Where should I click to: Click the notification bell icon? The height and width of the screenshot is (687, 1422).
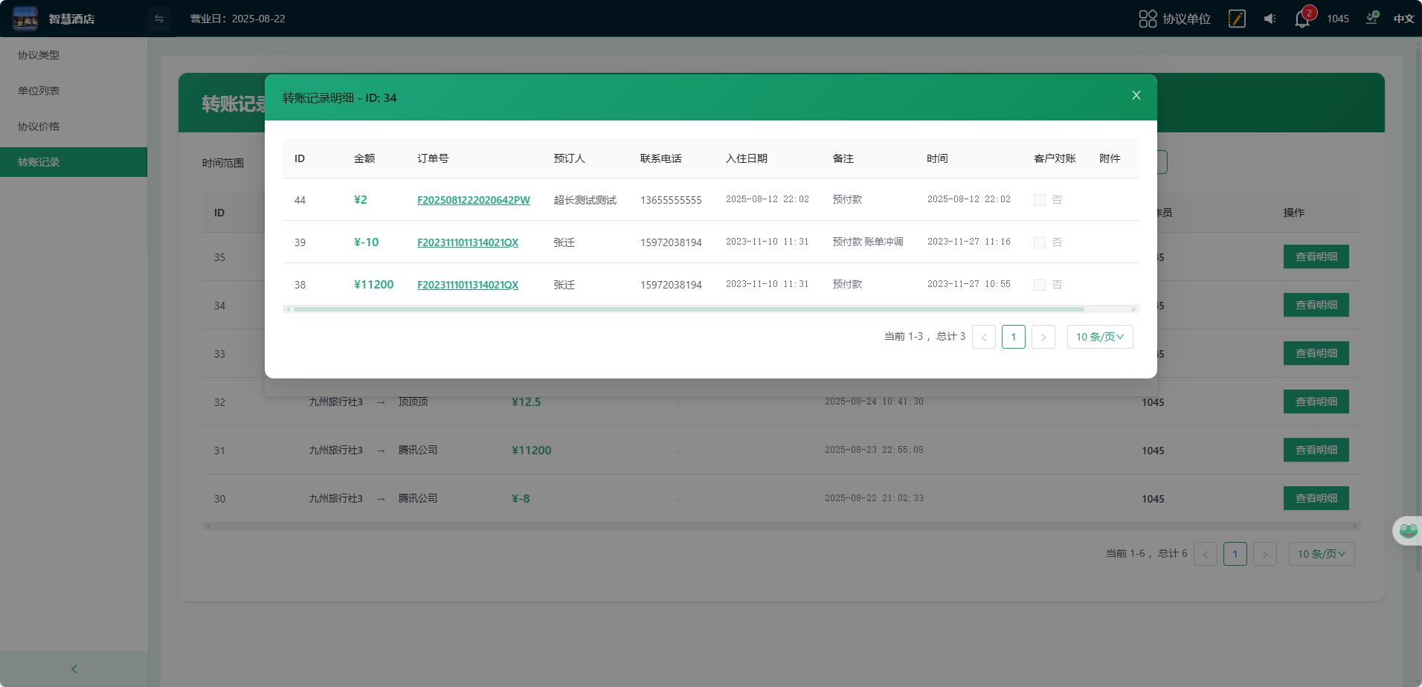[x=1302, y=19]
